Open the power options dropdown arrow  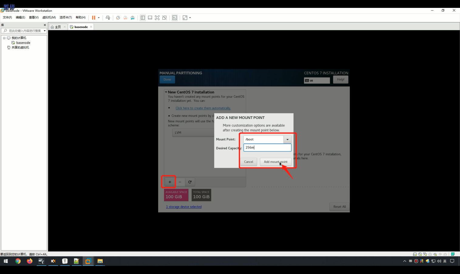click(x=99, y=18)
